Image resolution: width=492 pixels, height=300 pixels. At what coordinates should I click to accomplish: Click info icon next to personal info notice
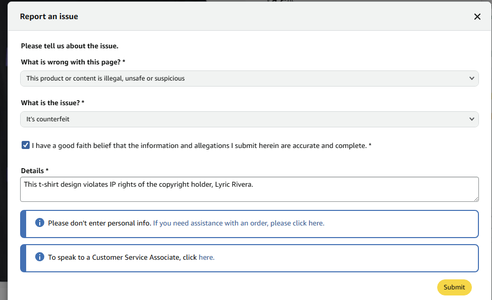40,222
